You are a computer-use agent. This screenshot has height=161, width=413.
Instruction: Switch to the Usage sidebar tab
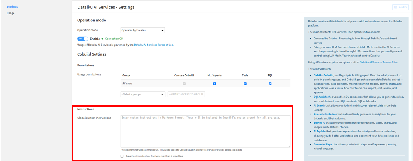(x=10, y=13)
